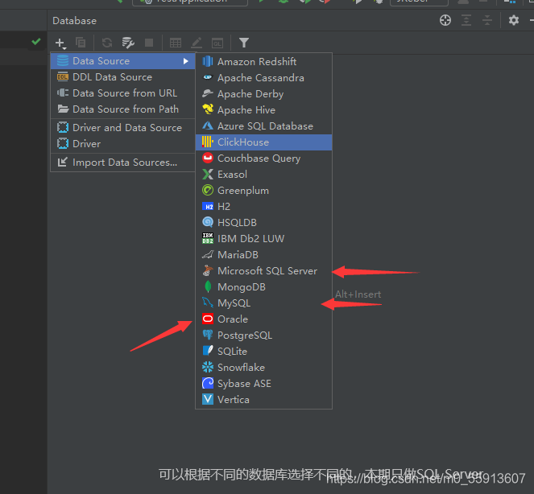Click the Expand All icon in Database header
The height and width of the screenshot is (494, 534).
pyautogui.click(x=466, y=20)
